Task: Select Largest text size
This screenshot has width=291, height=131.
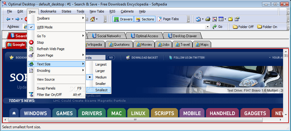Action: point(98,64)
